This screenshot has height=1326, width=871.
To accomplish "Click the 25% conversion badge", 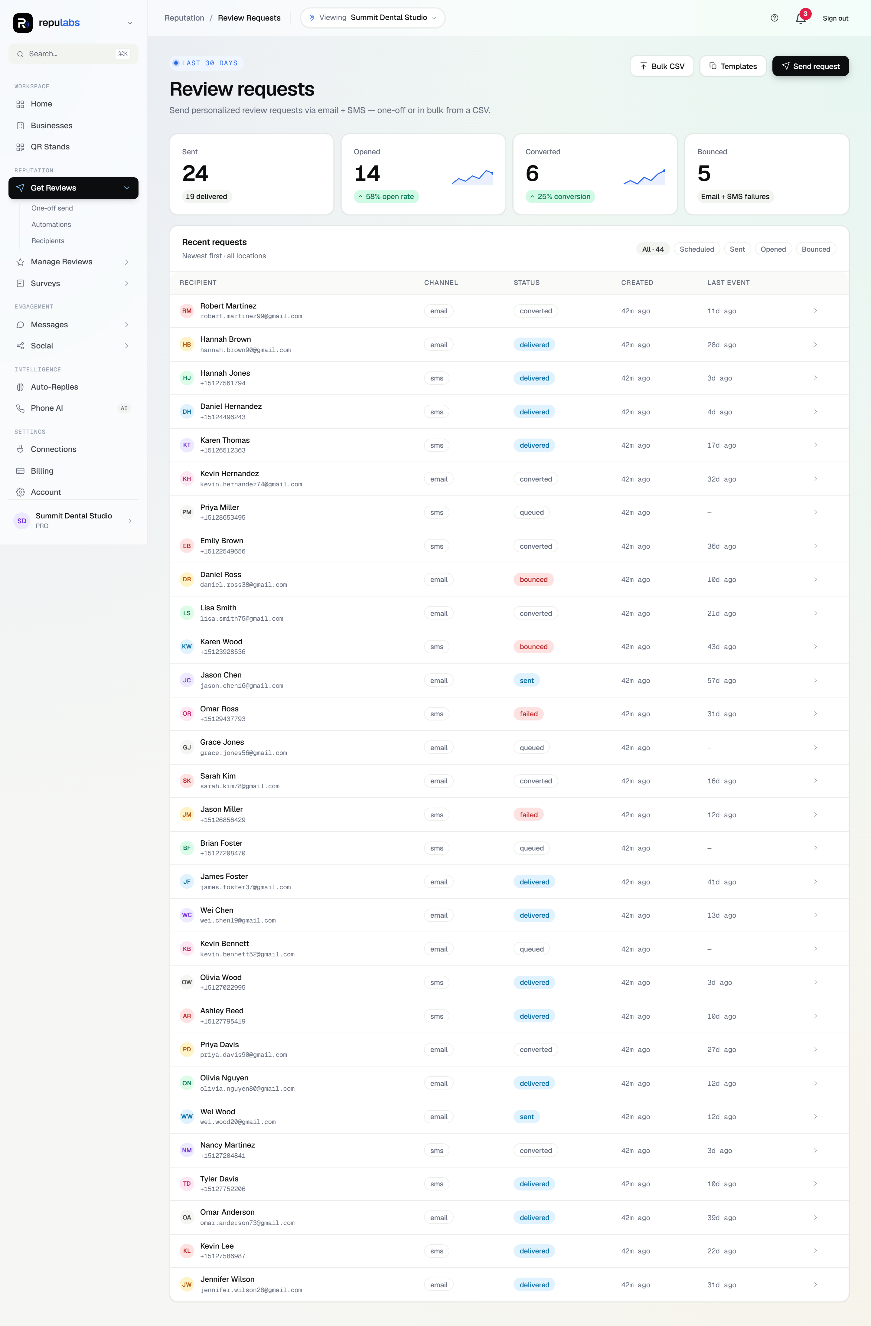I will point(560,197).
